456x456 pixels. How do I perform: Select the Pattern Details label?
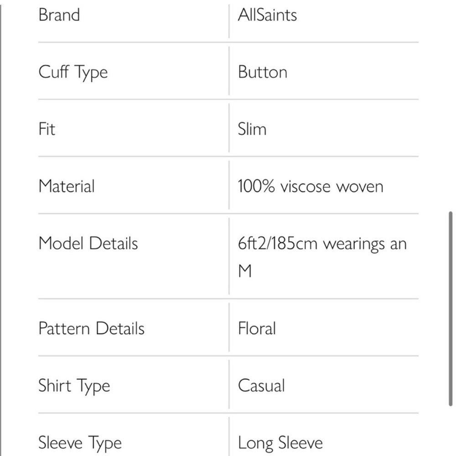(91, 328)
